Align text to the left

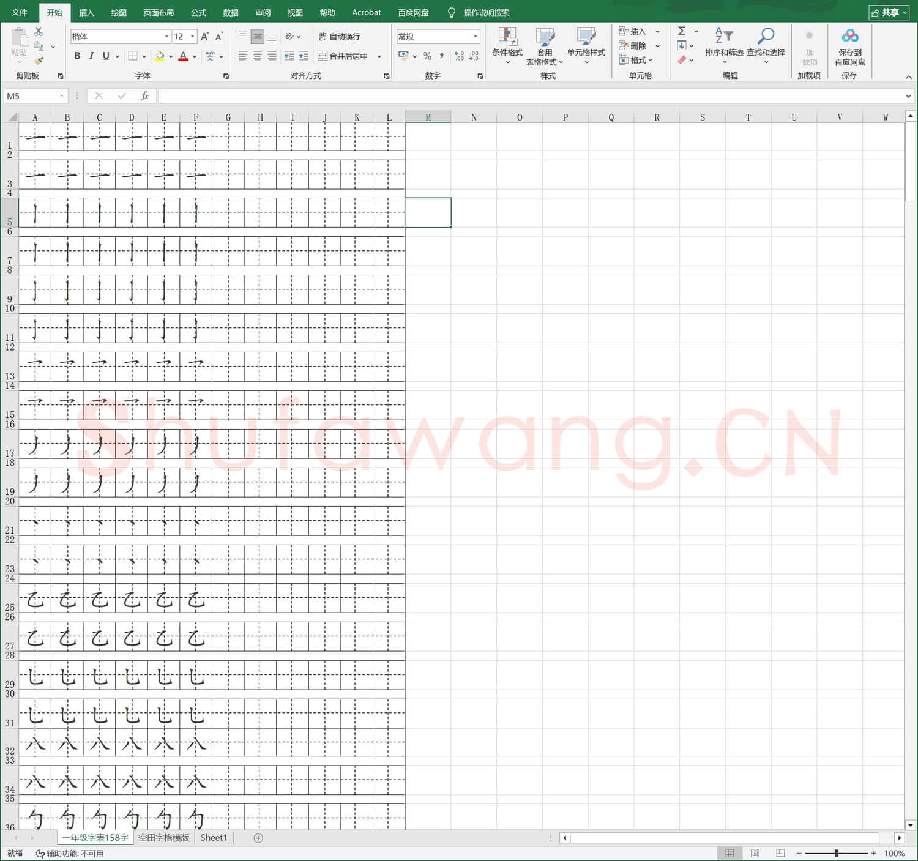pyautogui.click(x=243, y=56)
